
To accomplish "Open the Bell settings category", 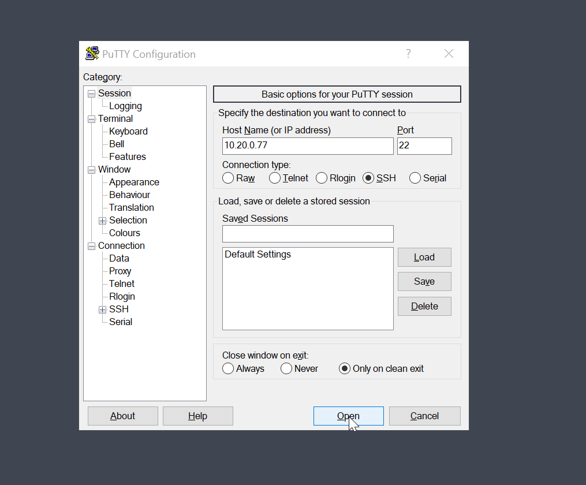I will [117, 144].
